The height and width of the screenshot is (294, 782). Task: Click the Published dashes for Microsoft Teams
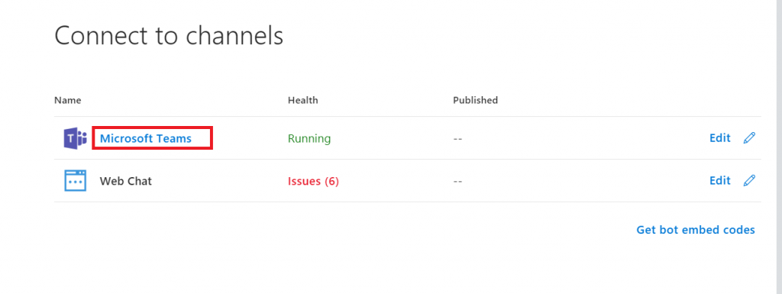[458, 138]
